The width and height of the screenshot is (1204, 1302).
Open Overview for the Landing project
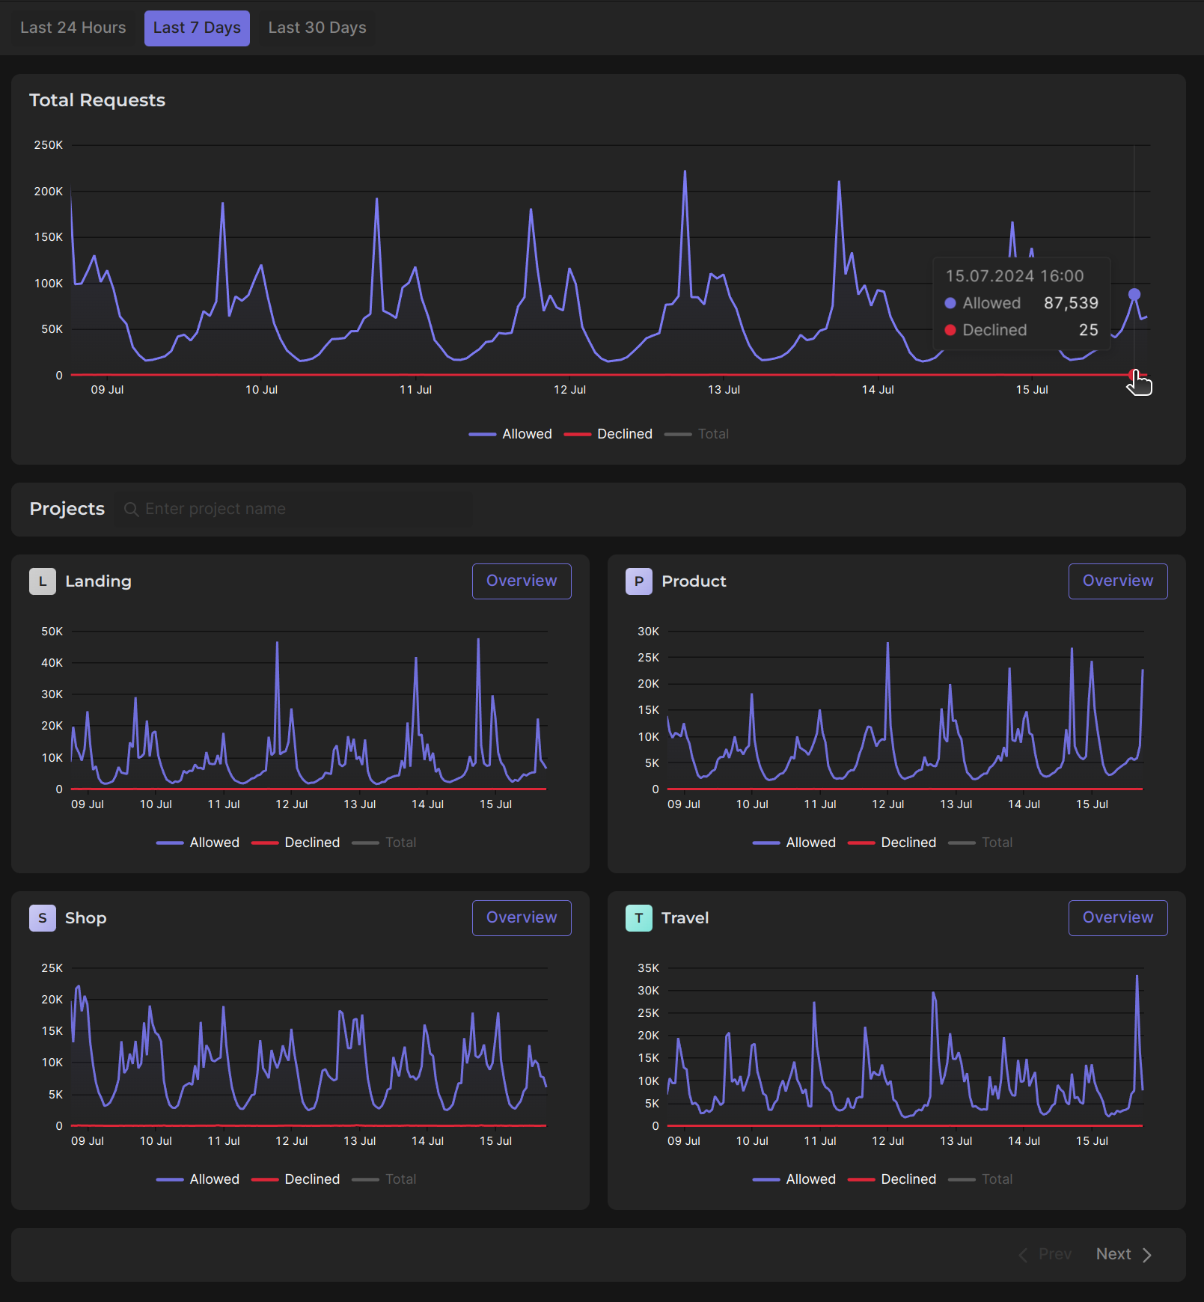[x=522, y=581]
